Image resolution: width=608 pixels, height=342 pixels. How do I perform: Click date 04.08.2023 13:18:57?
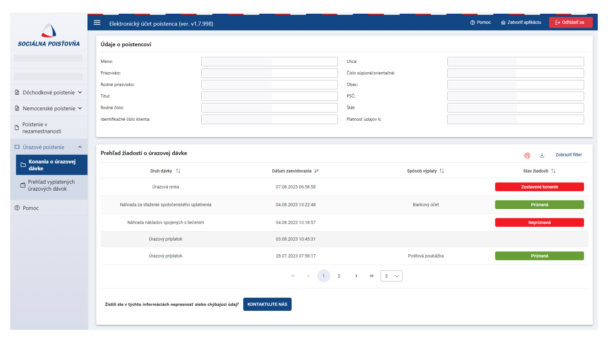295,222
